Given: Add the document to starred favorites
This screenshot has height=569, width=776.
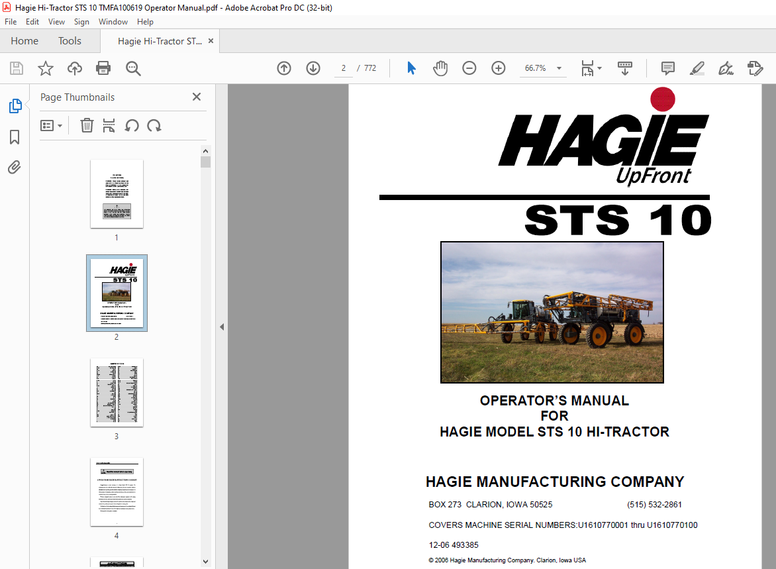Looking at the screenshot, I should 46,68.
